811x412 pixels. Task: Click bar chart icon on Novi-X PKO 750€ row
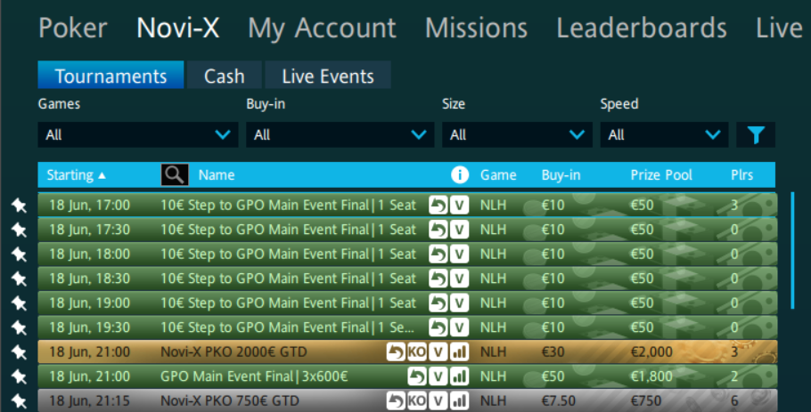coord(459,400)
